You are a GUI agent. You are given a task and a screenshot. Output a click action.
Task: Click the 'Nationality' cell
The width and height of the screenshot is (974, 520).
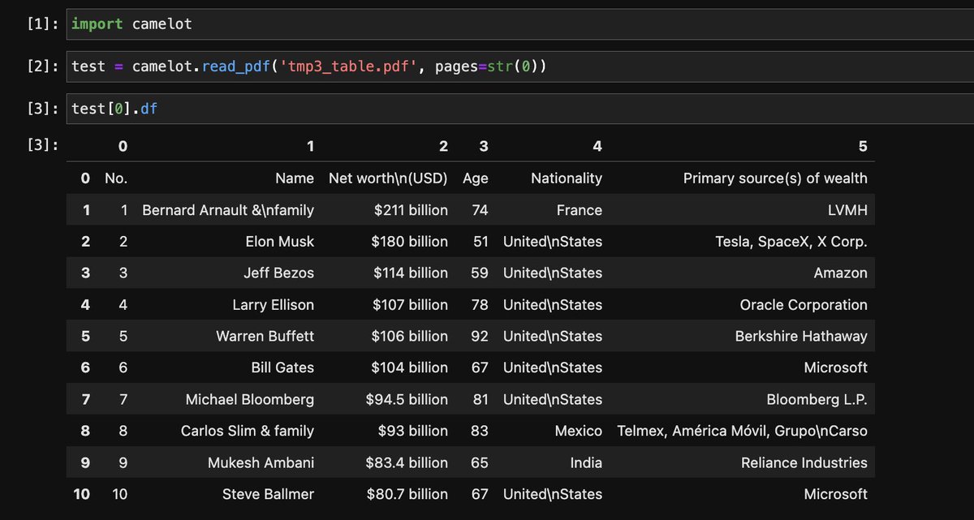pyautogui.click(x=567, y=178)
